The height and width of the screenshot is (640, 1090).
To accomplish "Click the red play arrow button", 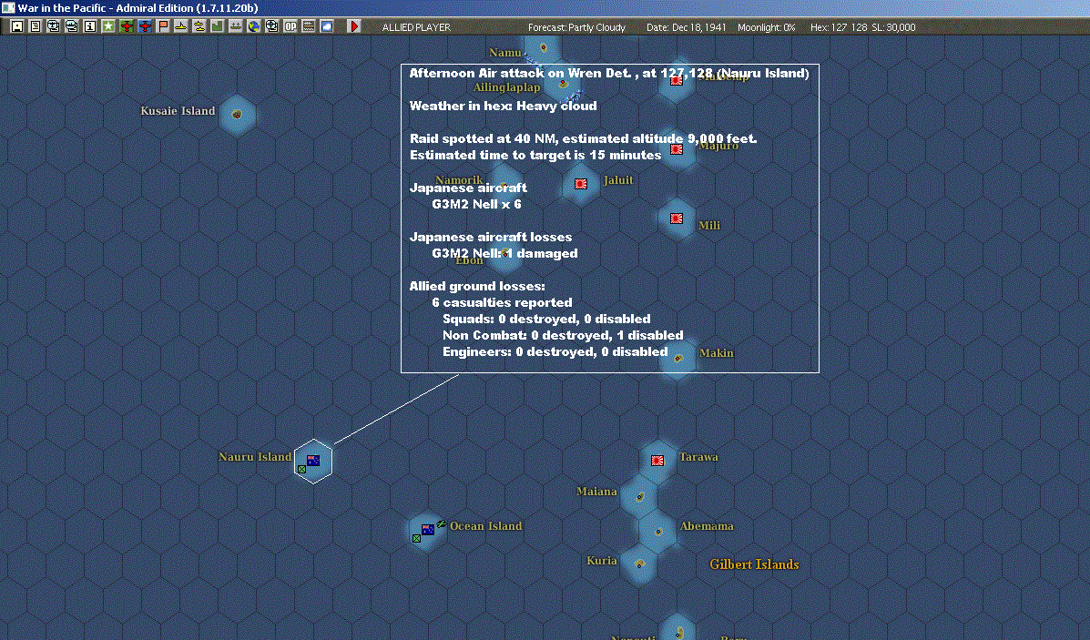I will [354, 26].
